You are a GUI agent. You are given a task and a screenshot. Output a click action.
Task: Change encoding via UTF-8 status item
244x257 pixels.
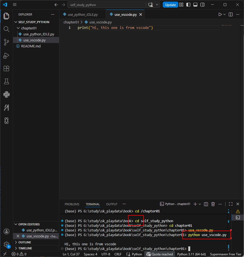pyautogui.click(x=106, y=254)
